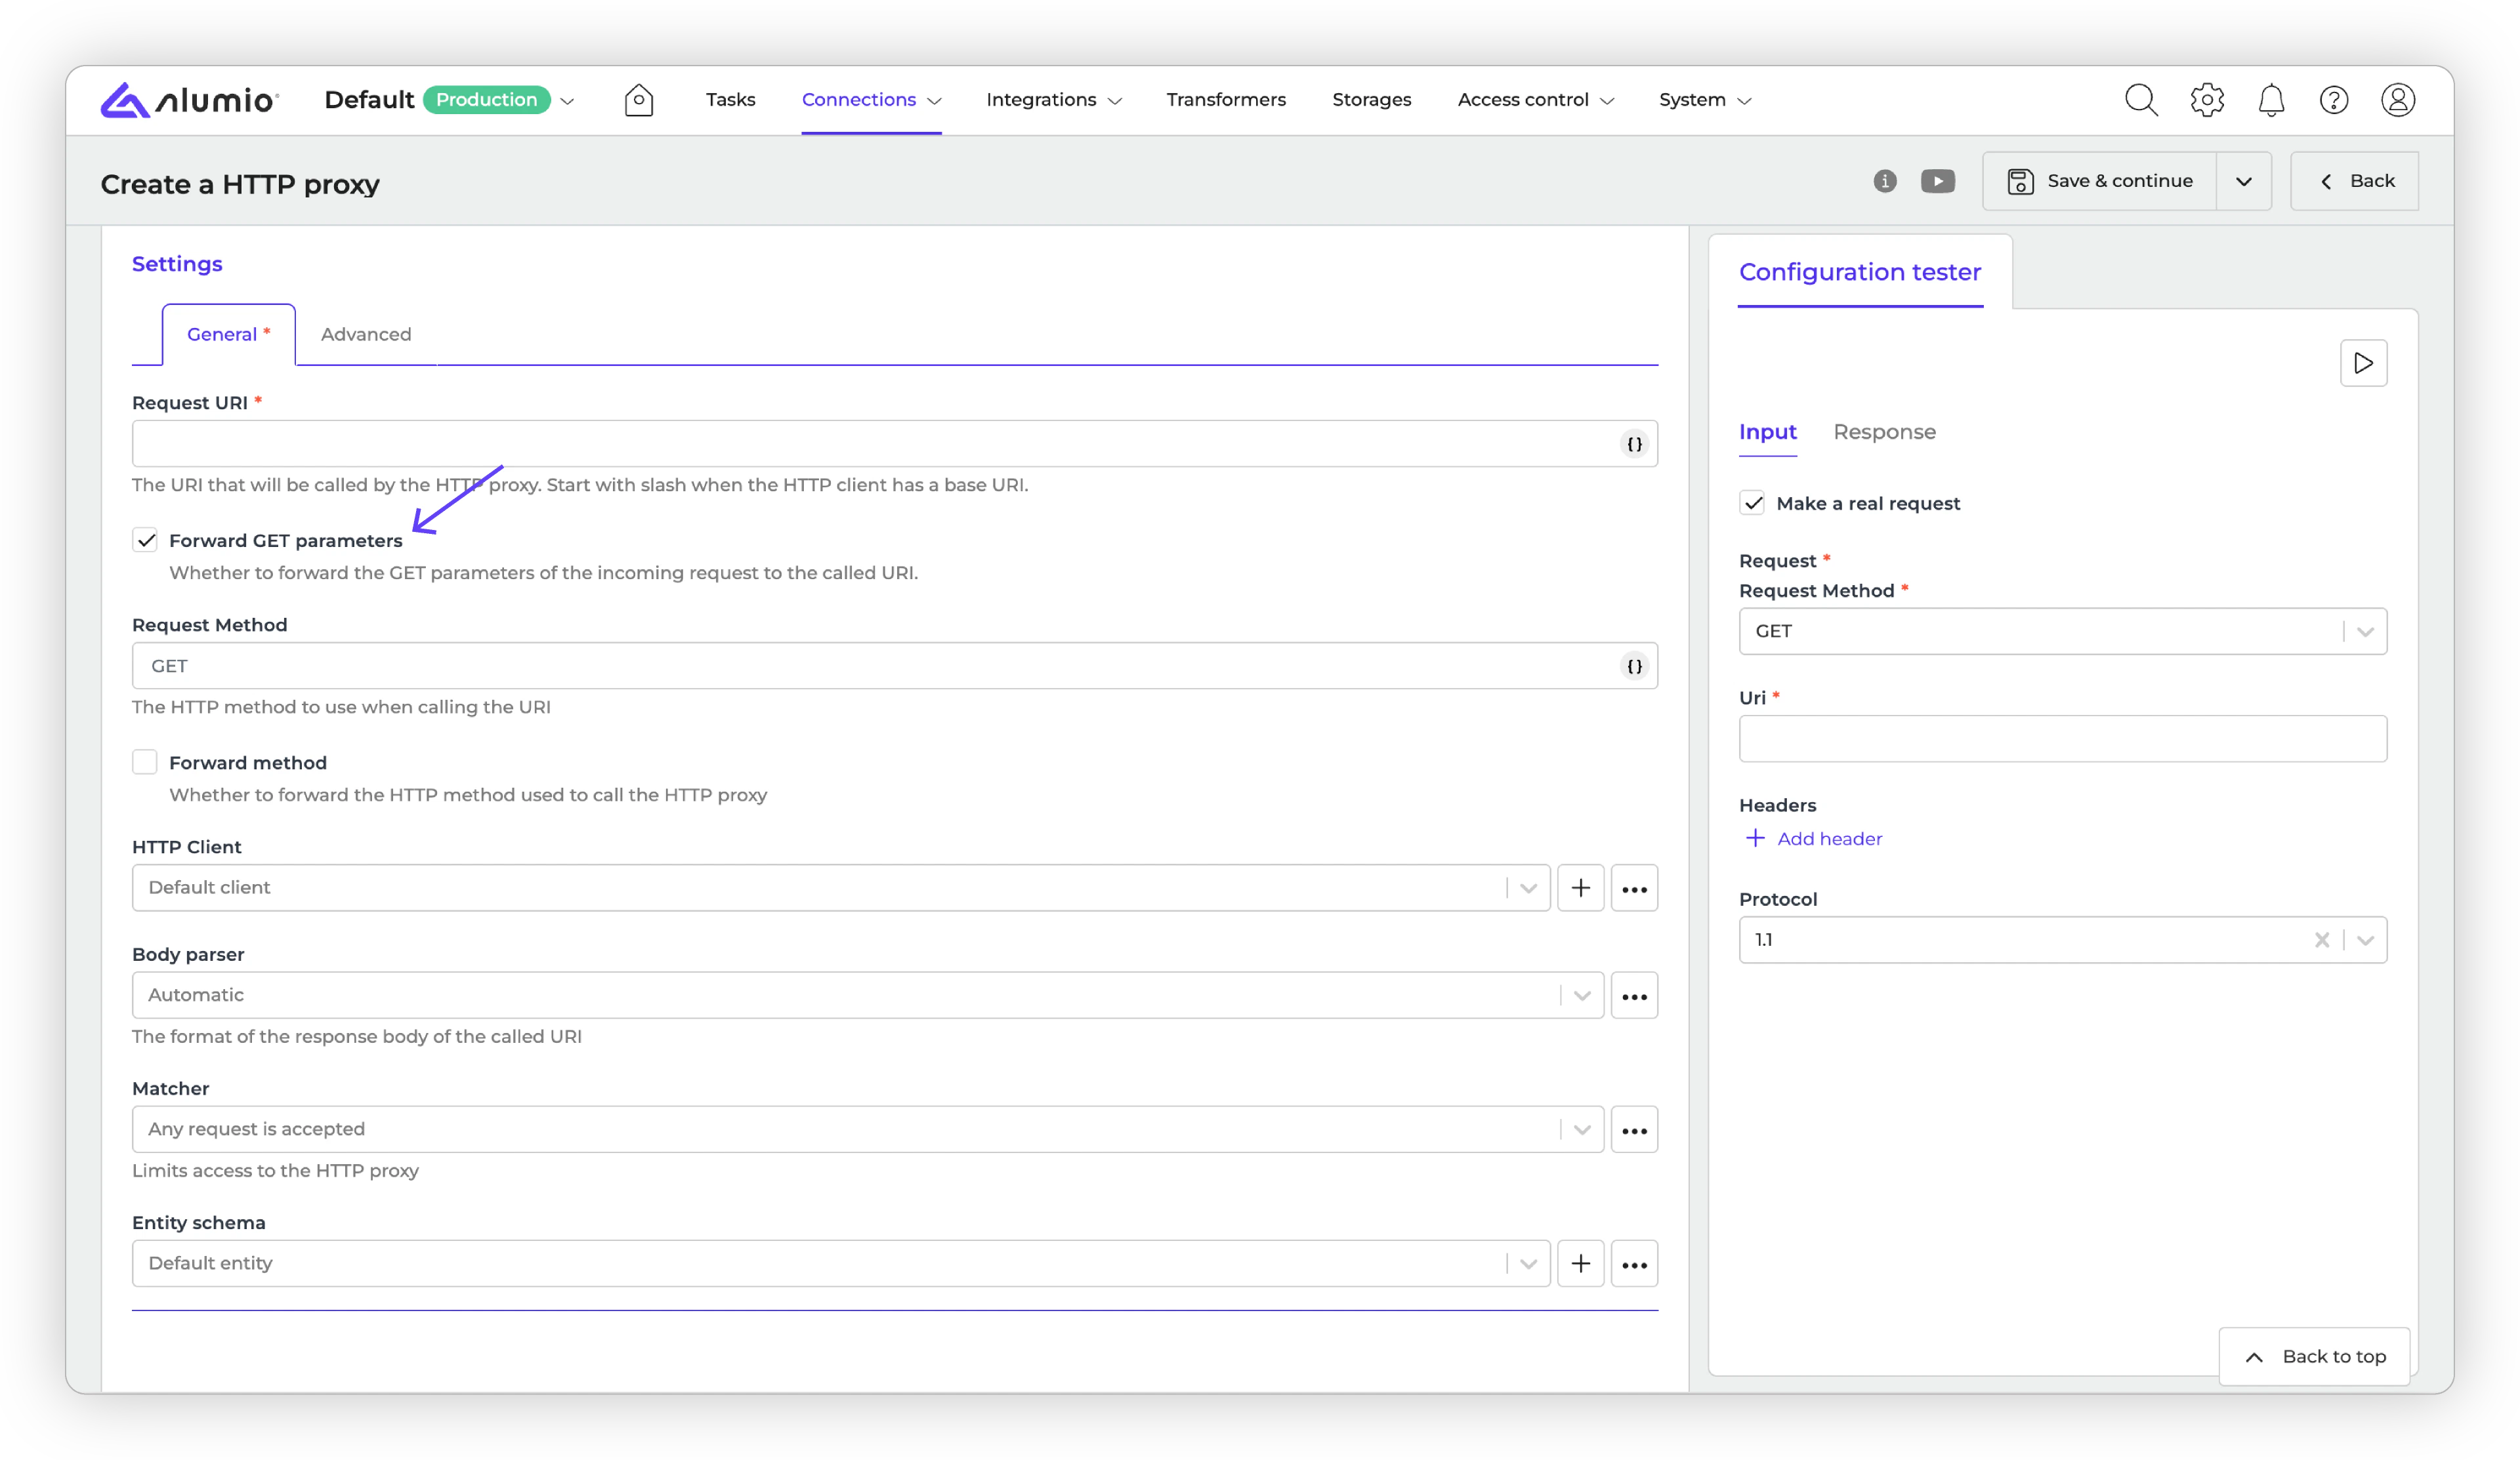
Task: Focus the tester Uri input field
Action: coord(2062,739)
